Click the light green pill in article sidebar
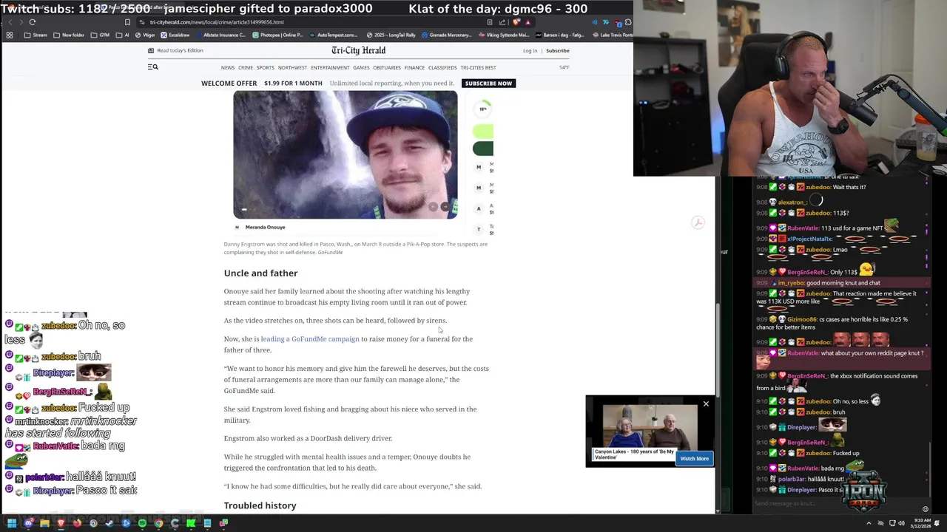The image size is (947, 532). [x=483, y=132]
